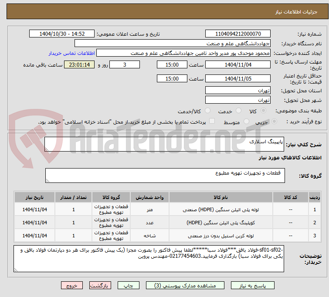
Task: Select the جزیی purchase type radio
Action: click(274, 121)
